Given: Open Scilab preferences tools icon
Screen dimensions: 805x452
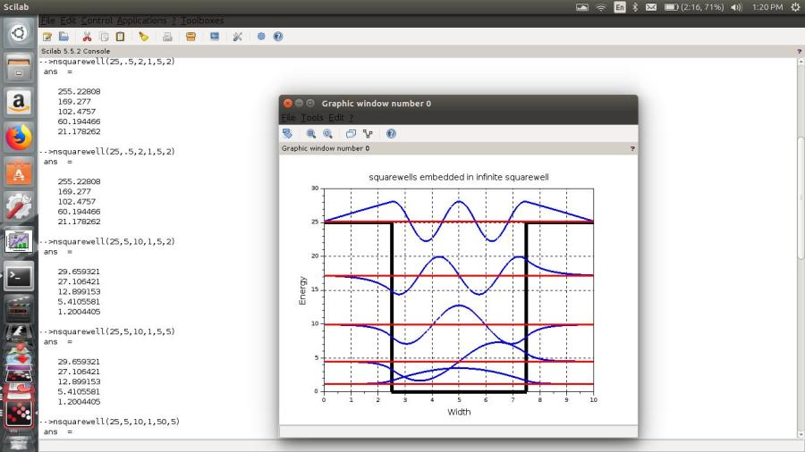Looking at the screenshot, I should (x=237, y=37).
